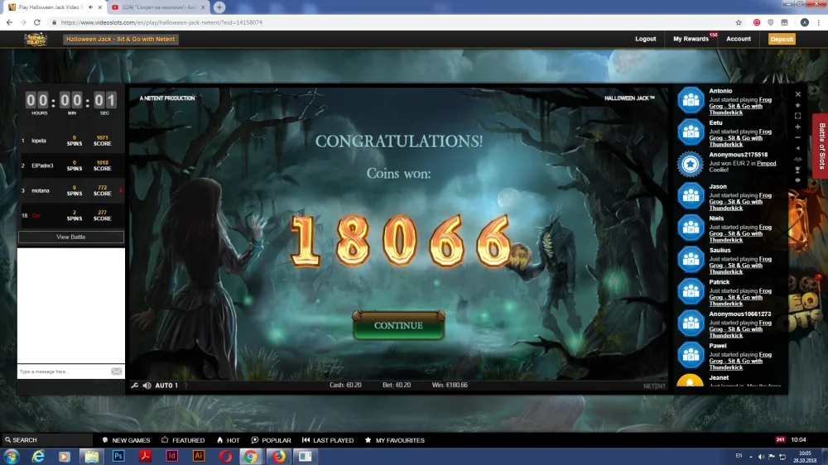Click the fullscreen icon in side controls

coord(798,116)
